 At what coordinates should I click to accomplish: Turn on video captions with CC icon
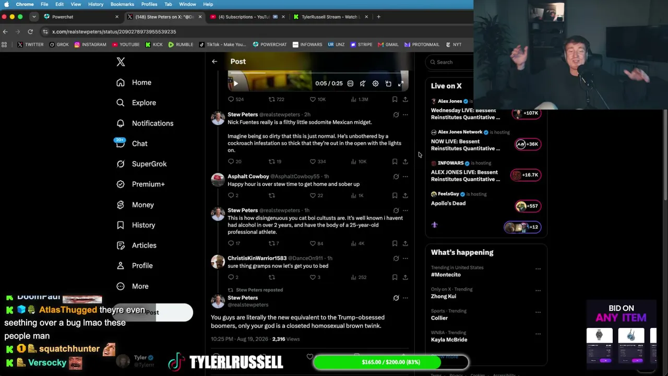tap(350, 84)
